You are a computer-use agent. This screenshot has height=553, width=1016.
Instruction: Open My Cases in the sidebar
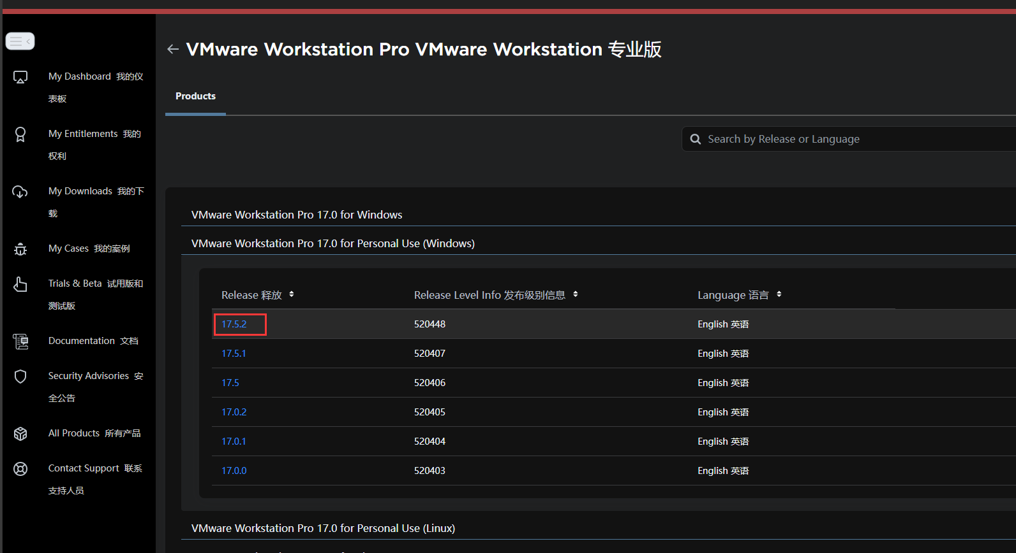[x=89, y=248]
